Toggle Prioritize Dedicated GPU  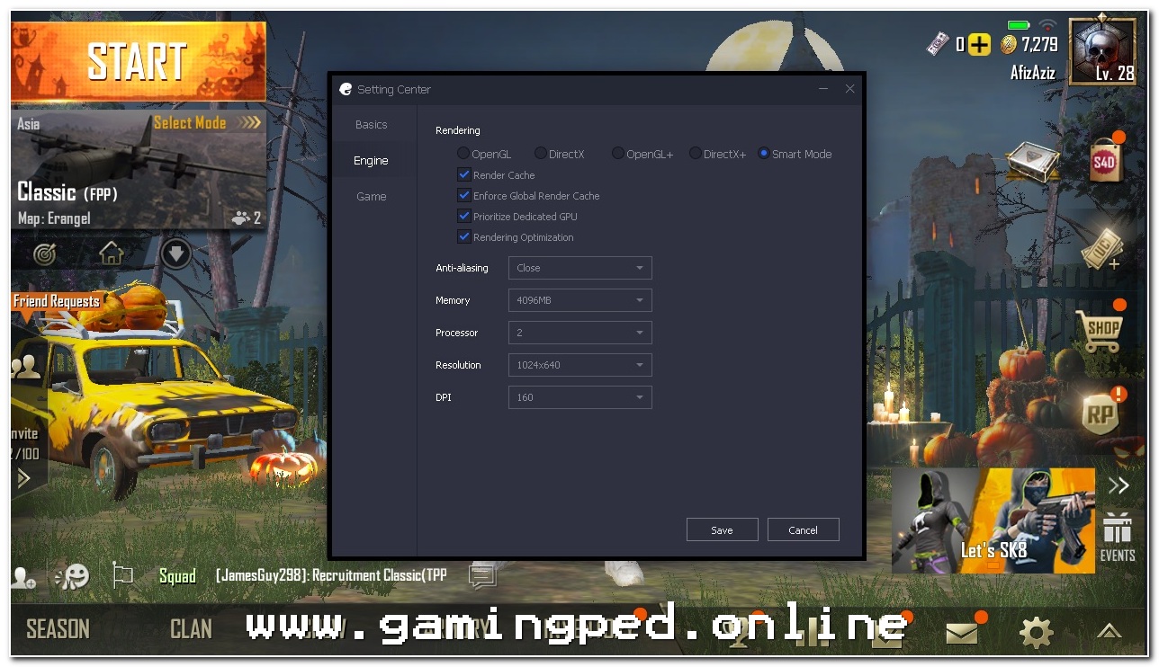(x=464, y=216)
